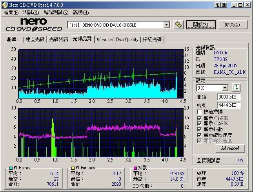
Task: Toggle the 快速掃描 checkbox
Action: tap(199, 112)
